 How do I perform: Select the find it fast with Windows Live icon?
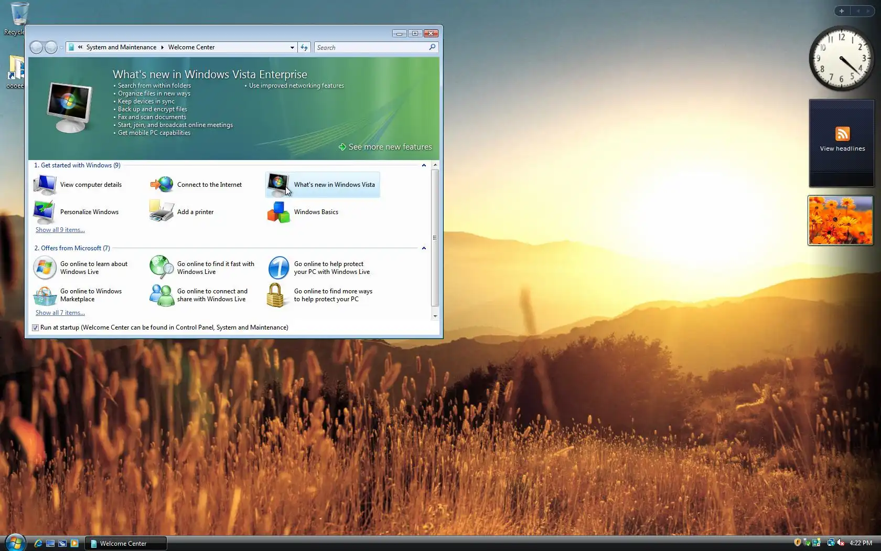162,268
